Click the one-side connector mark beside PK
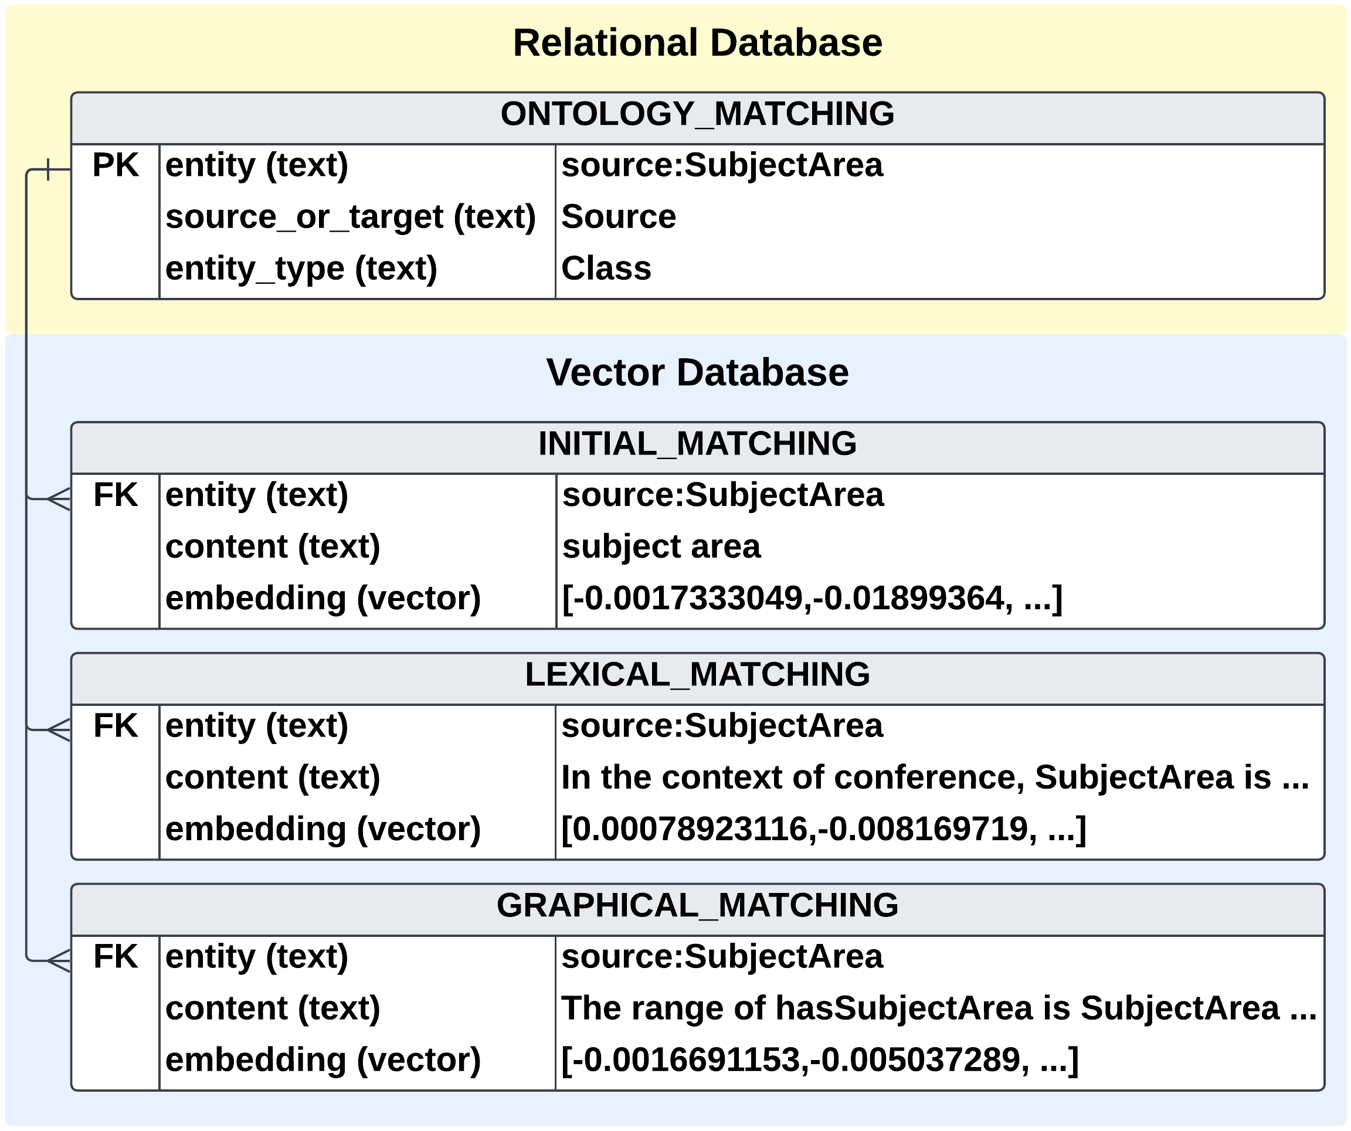This screenshot has width=1351, height=1131. click(49, 170)
